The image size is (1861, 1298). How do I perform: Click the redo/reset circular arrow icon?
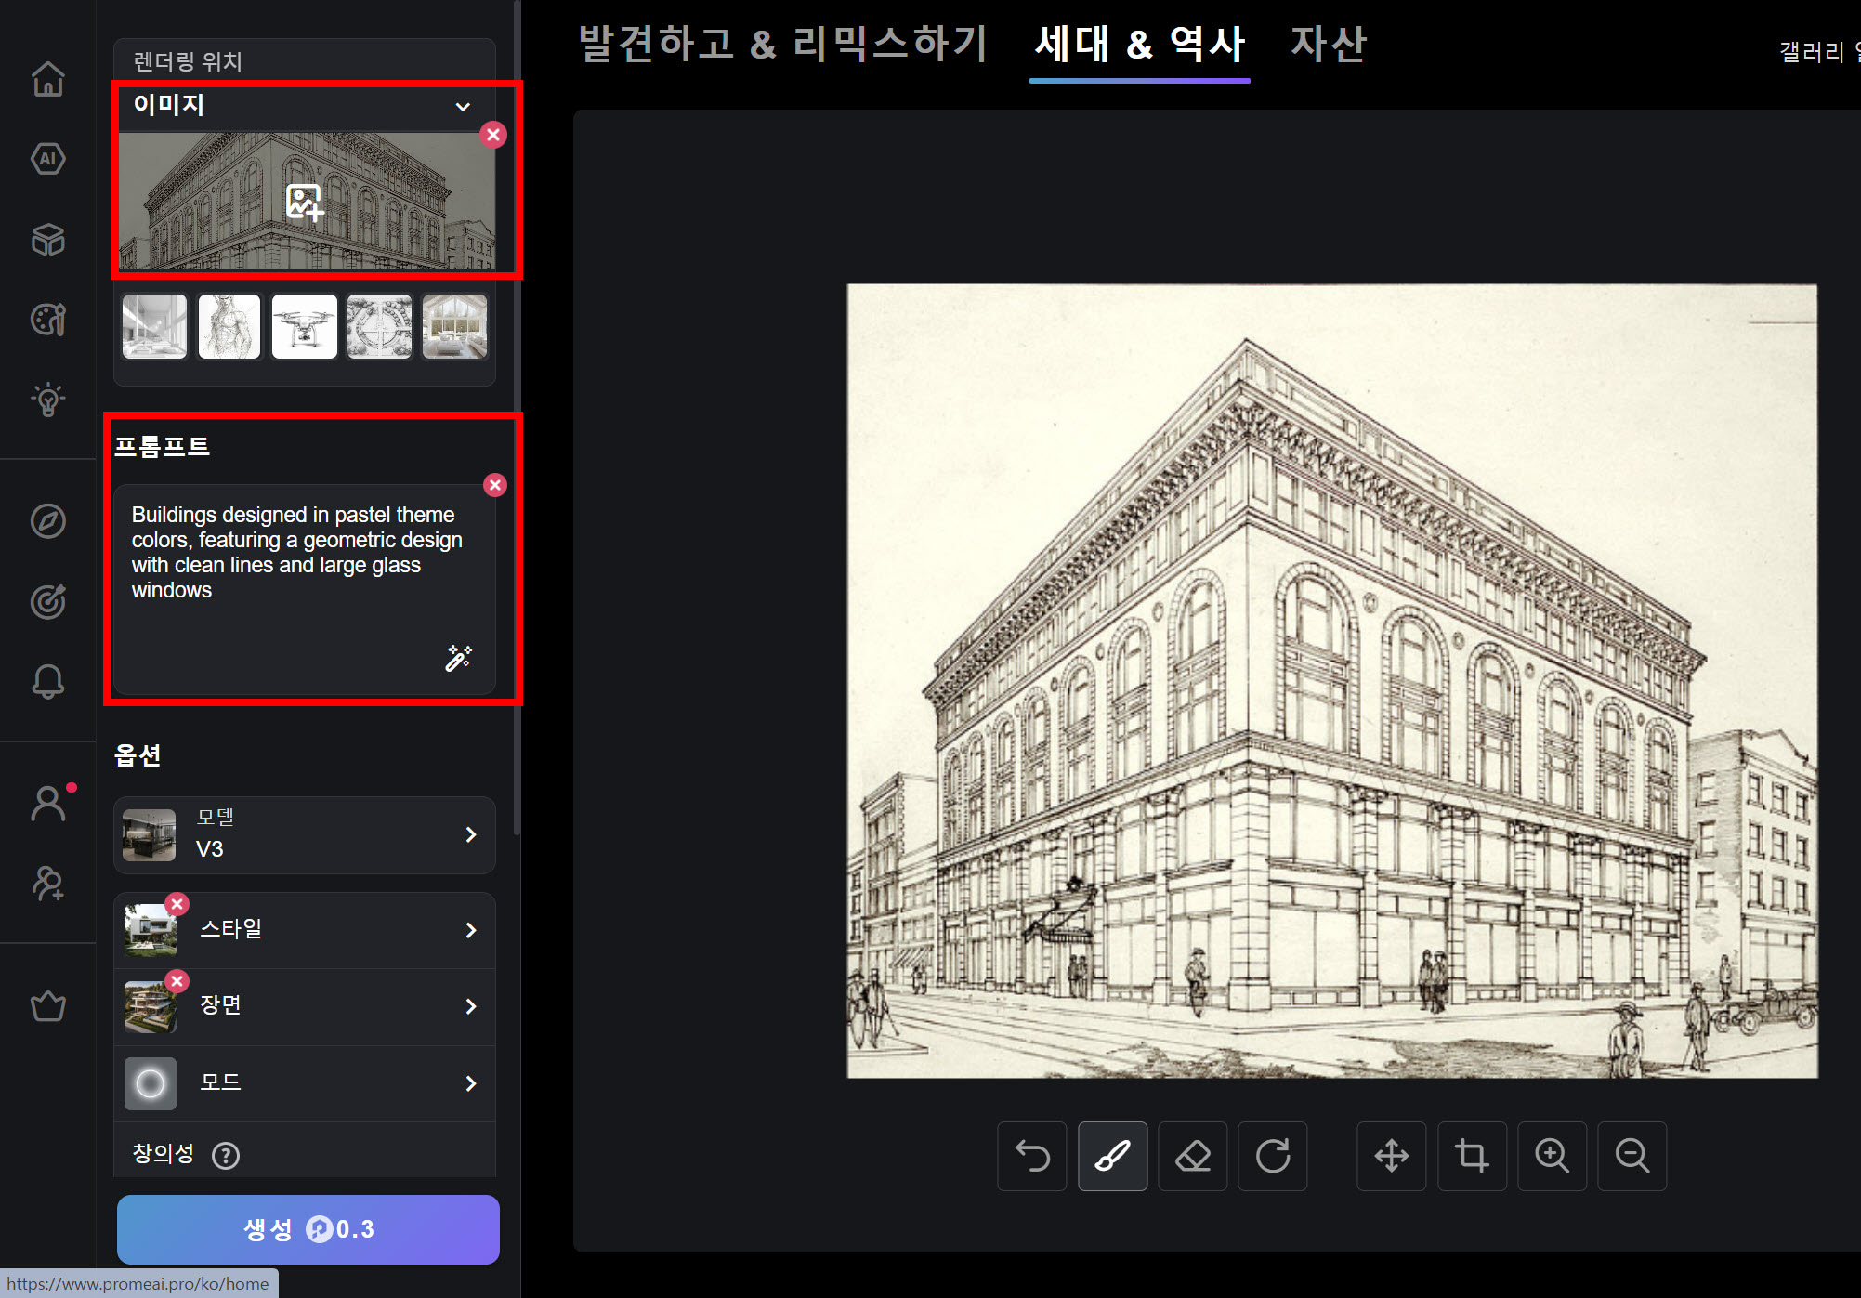coord(1273,1156)
